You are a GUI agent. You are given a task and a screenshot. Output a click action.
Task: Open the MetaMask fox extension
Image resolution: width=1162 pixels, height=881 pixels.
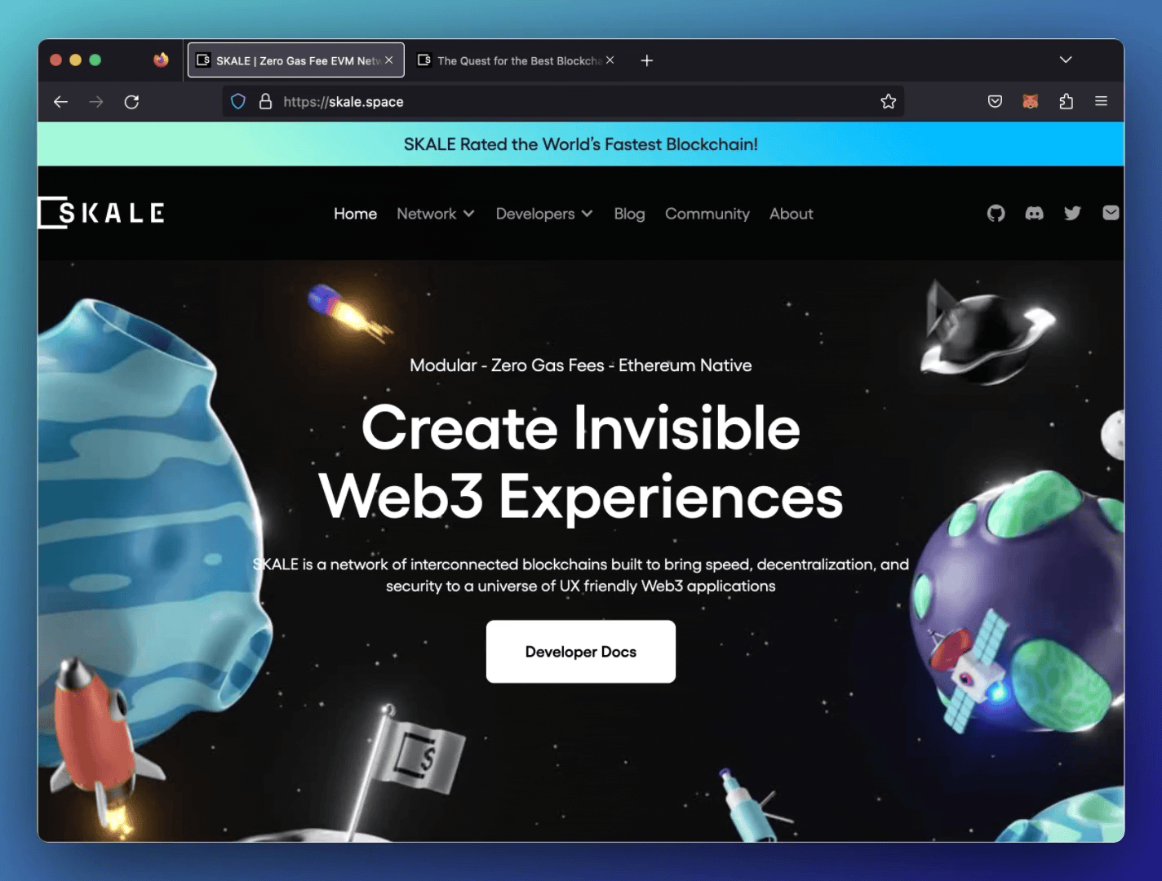[x=1031, y=101]
